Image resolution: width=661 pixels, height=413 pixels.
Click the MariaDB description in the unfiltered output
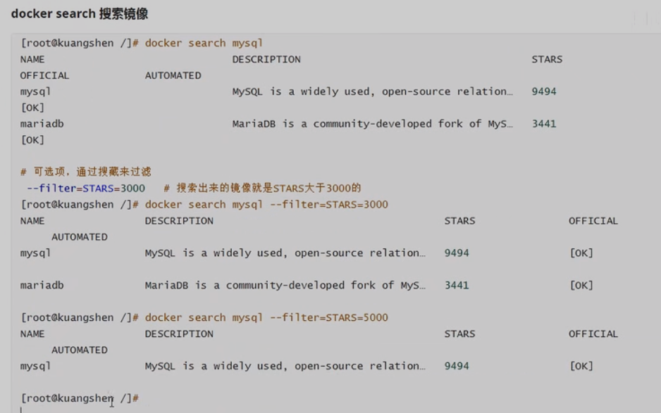click(373, 124)
